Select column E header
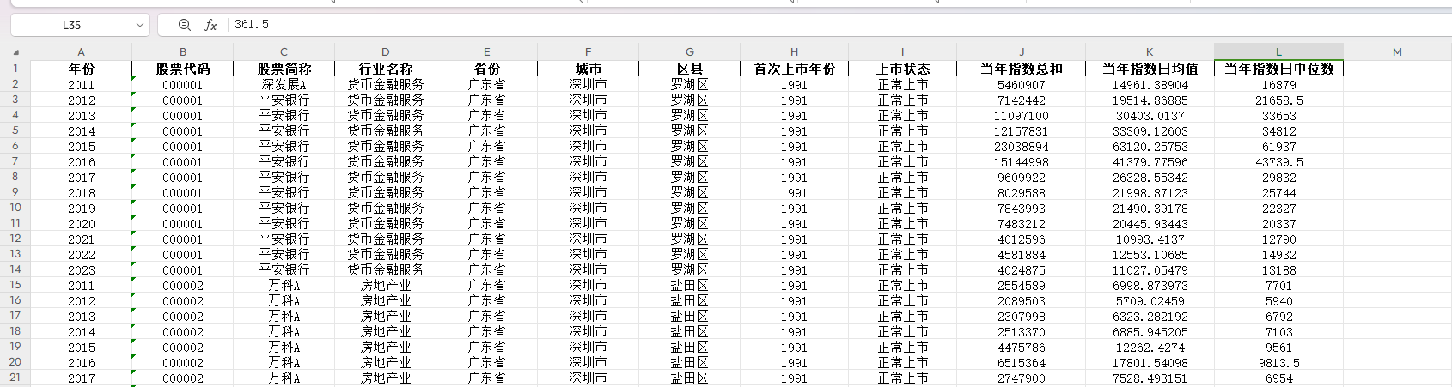This screenshot has height=387, width=1452. [487, 51]
